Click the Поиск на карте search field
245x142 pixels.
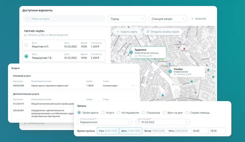63,19
